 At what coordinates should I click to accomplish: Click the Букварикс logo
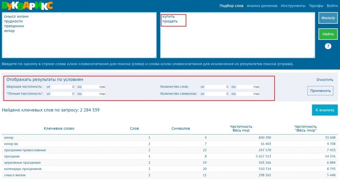click(x=27, y=5)
